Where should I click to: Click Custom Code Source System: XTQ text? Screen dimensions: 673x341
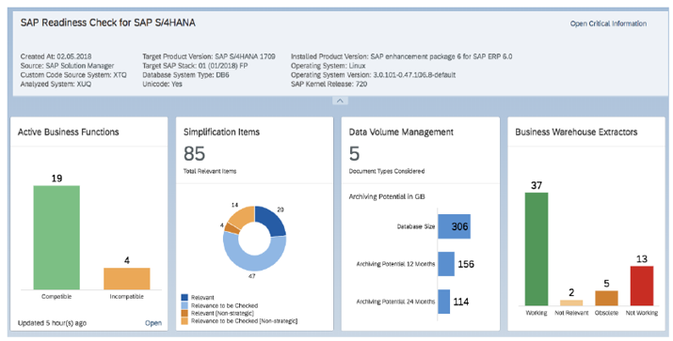[x=73, y=75]
